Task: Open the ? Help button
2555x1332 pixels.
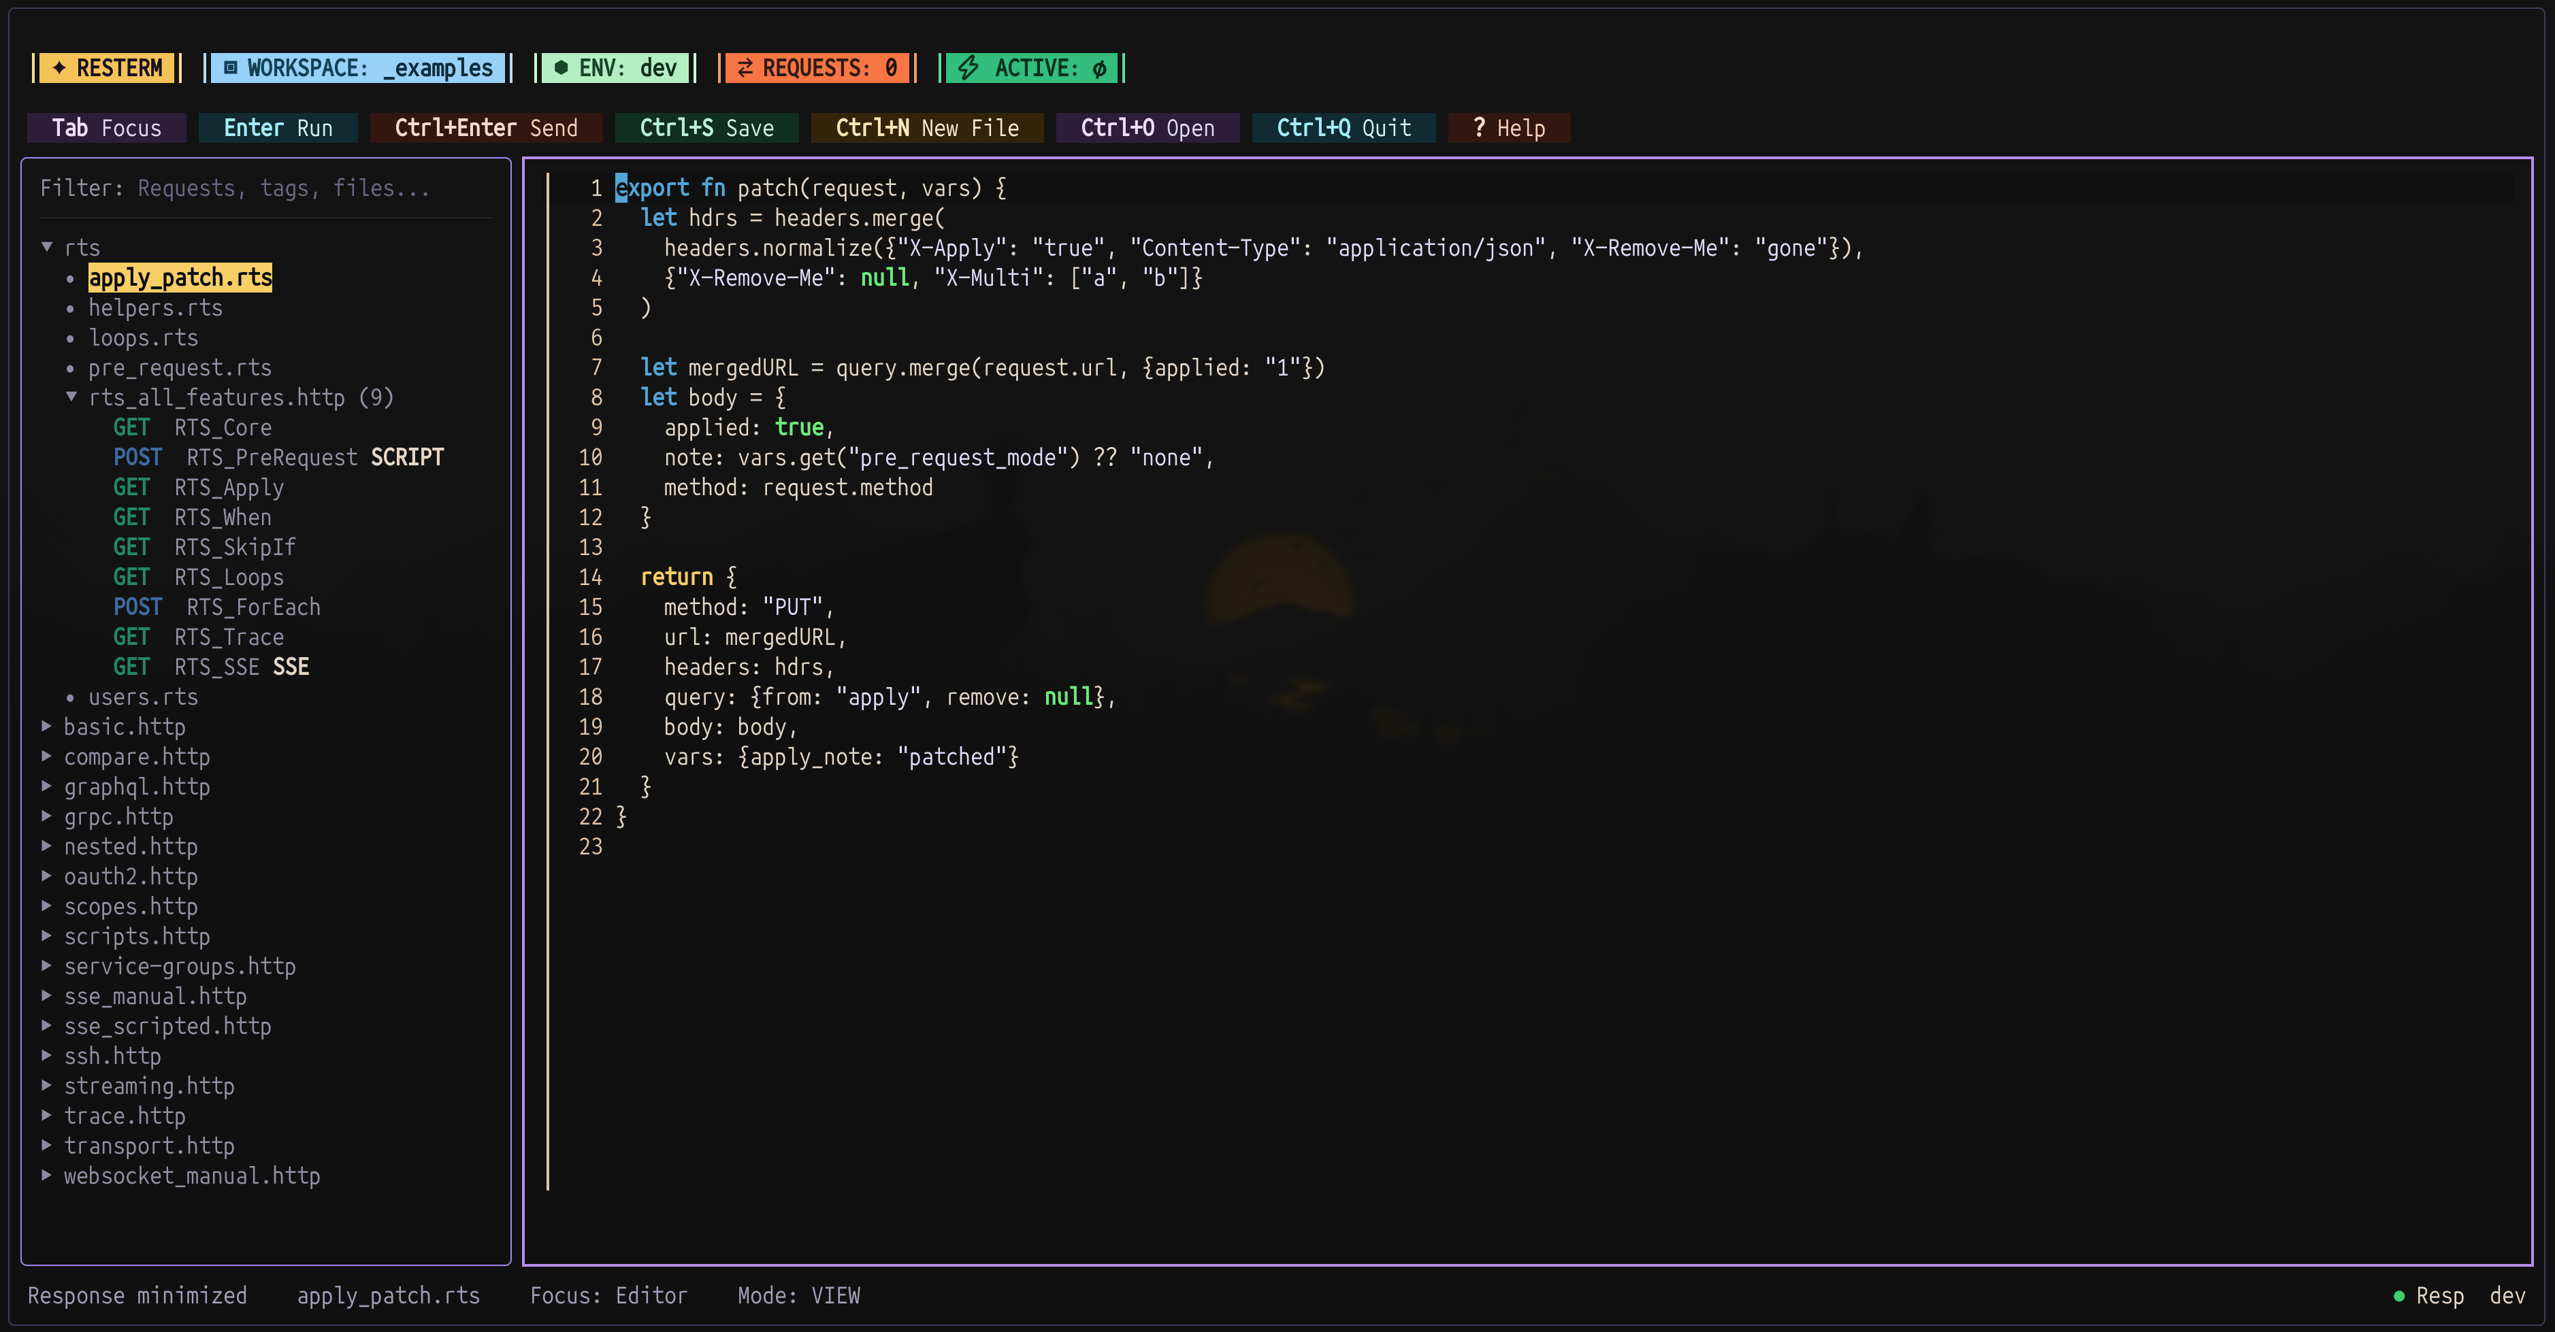Action: click(x=1509, y=128)
